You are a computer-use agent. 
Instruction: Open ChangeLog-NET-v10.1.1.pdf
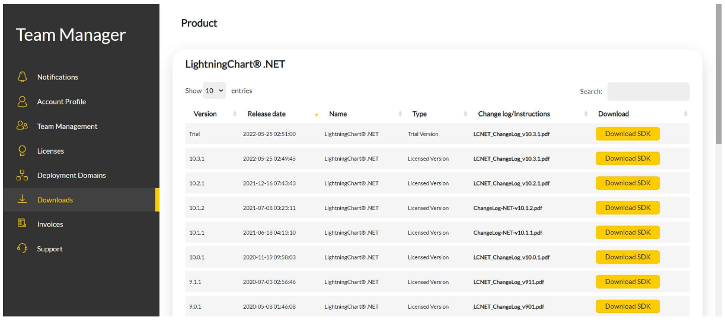(507, 233)
